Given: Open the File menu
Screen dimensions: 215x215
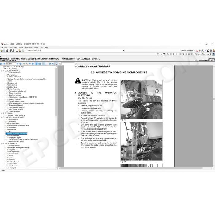Looking at the screenshot, I should tap(2, 47).
